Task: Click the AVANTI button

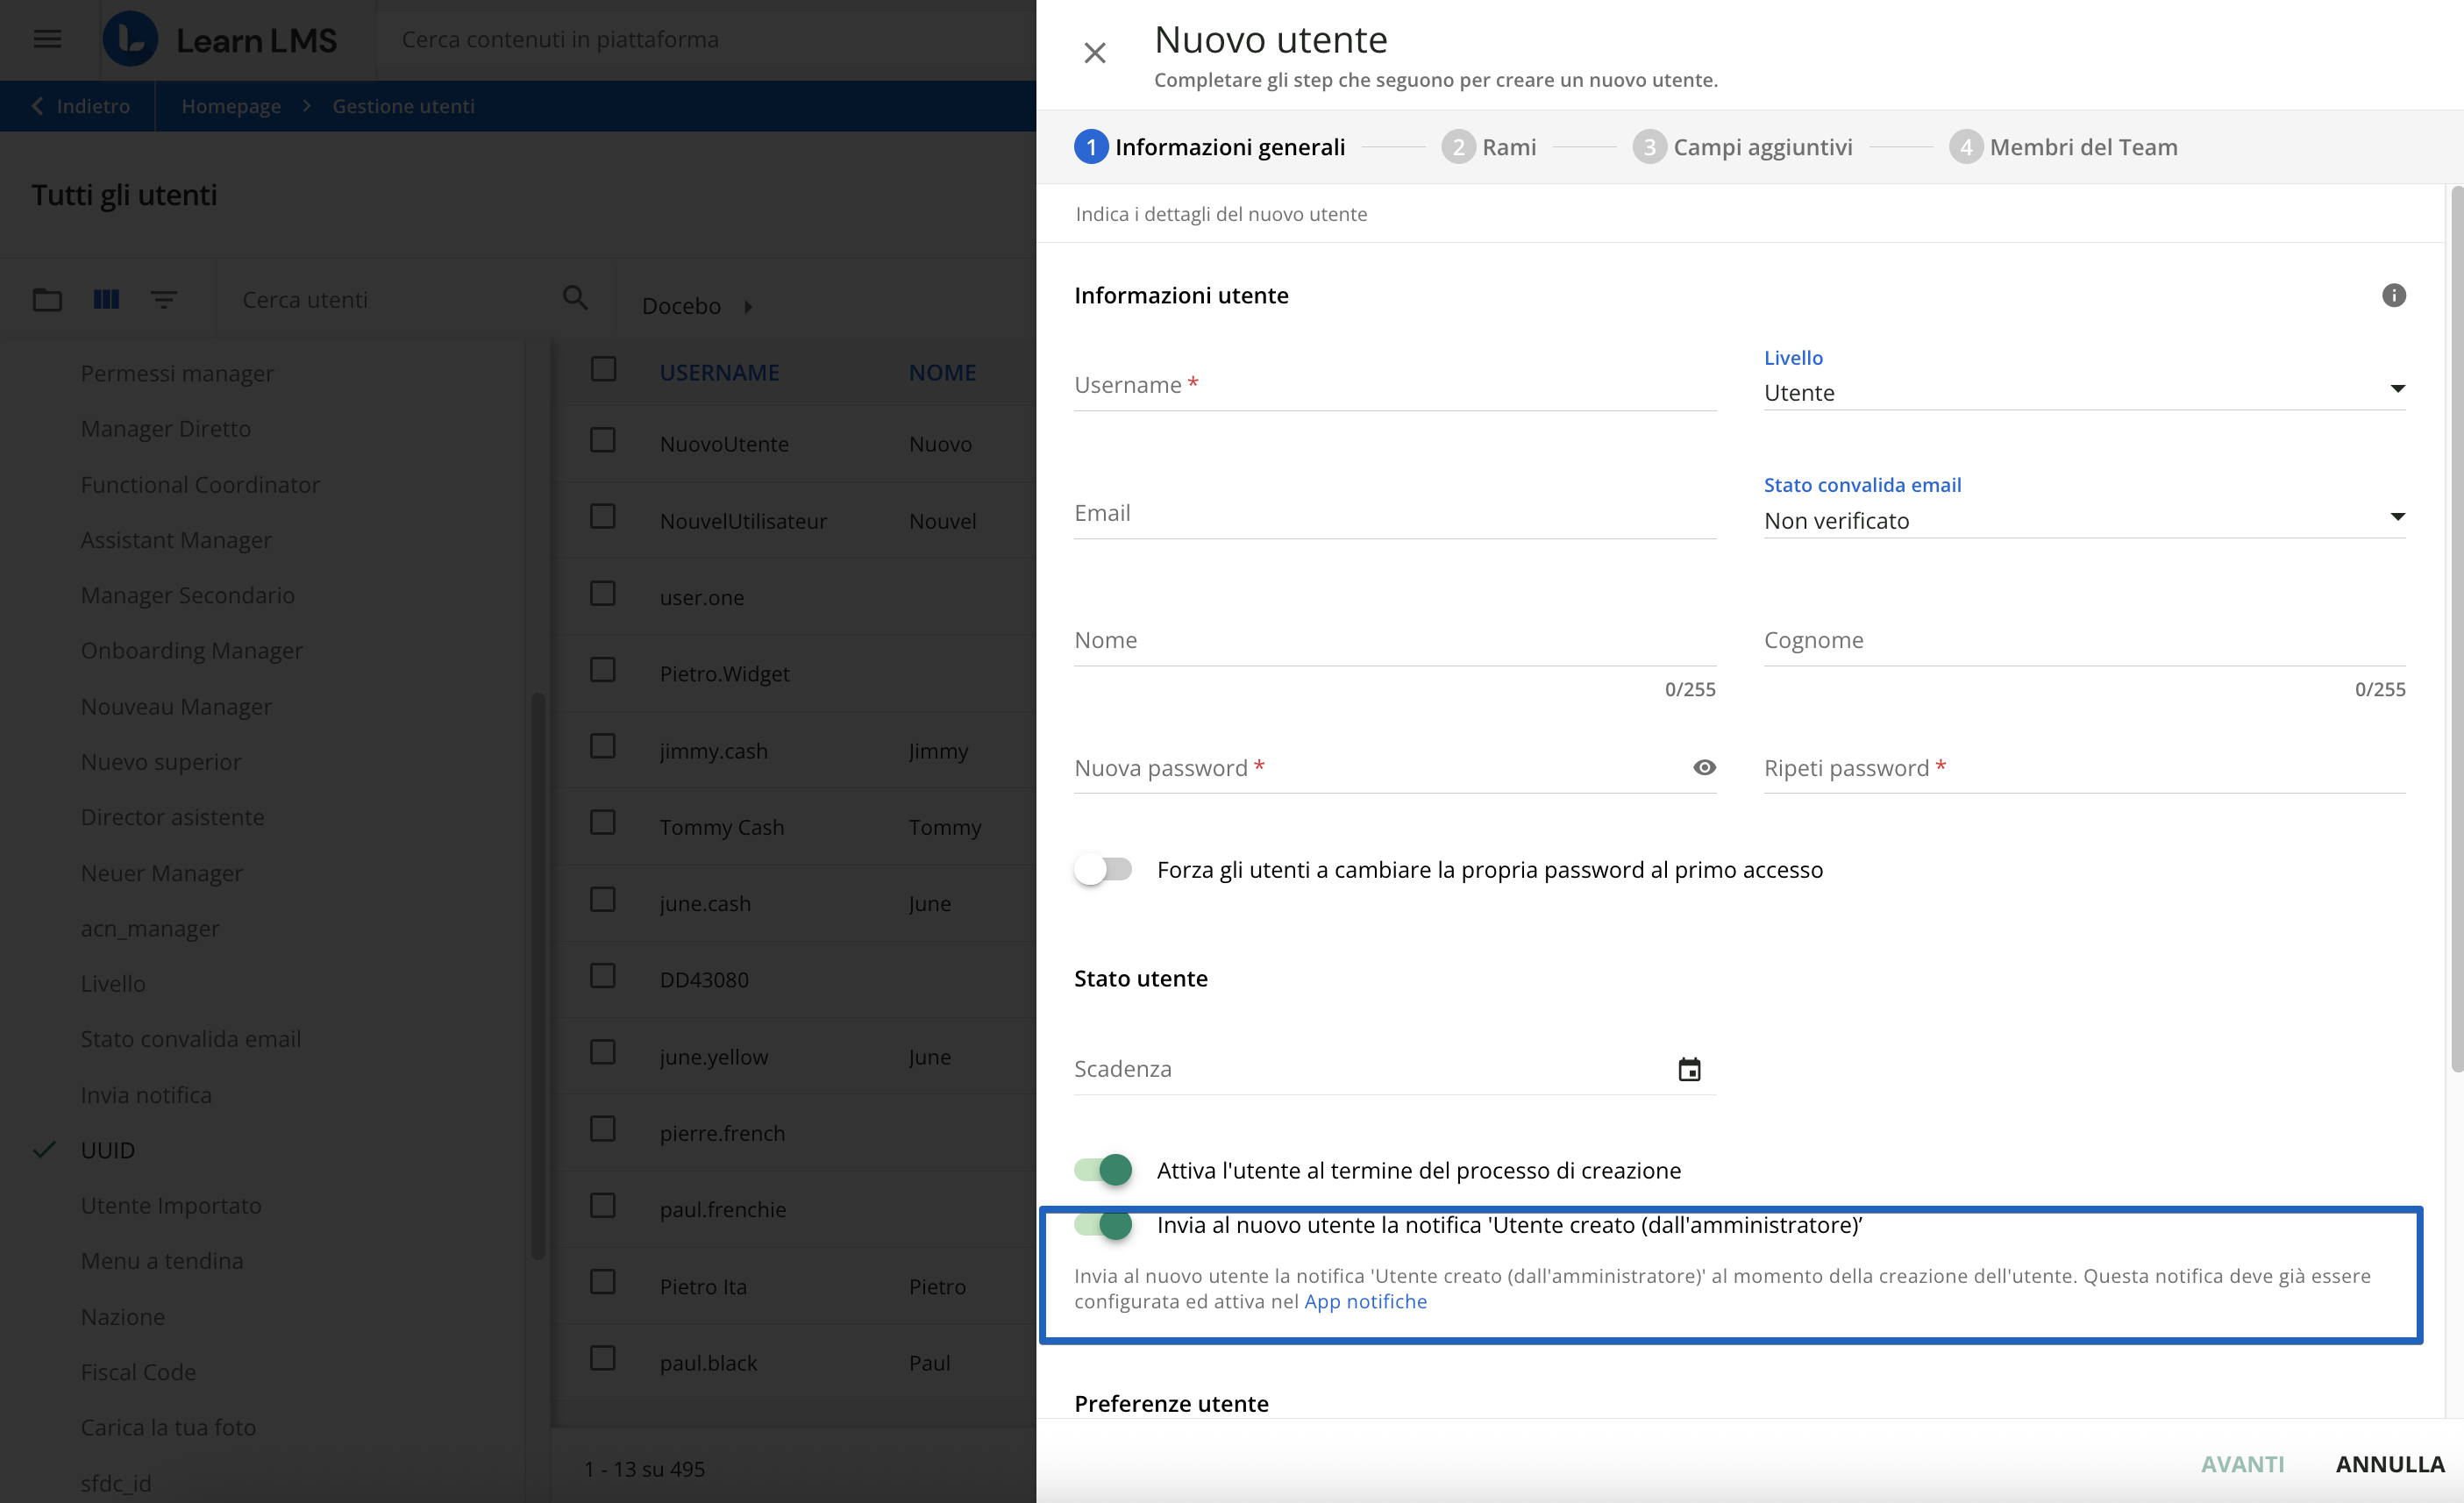Action: click(2243, 1463)
